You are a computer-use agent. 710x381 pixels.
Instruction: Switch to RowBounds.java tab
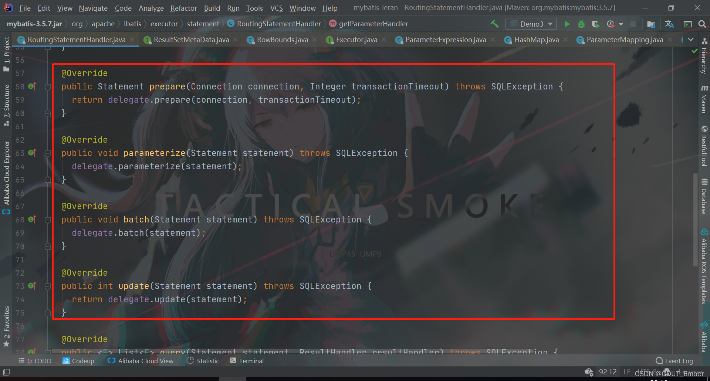point(282,40)
